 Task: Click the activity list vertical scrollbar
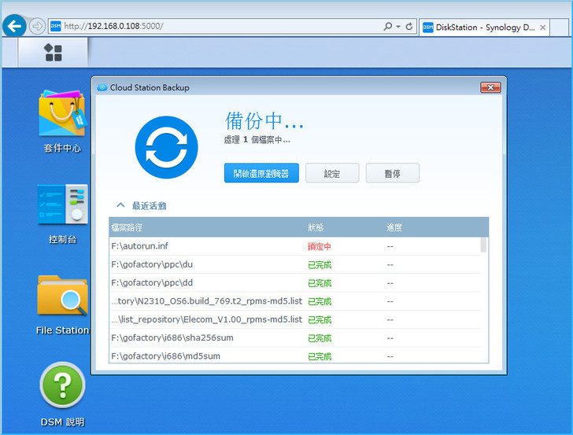(x=483, y=245)
